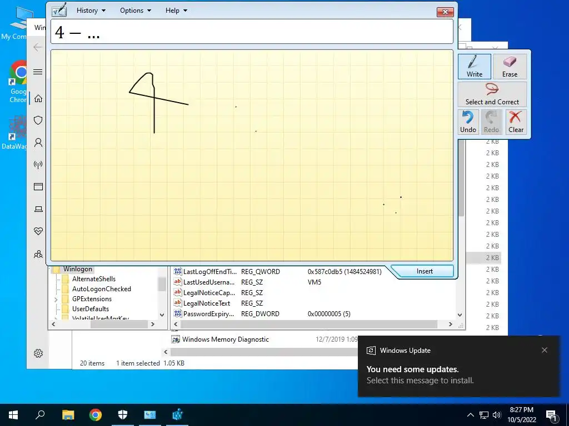Open Family options icon
Image resolution: width=569 pixels, height=426 pixels.
point(38,254)
